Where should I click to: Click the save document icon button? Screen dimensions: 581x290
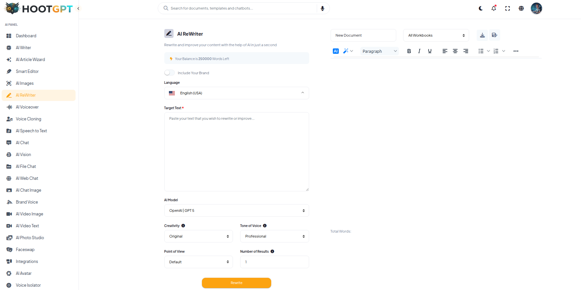tap(494, 35)
